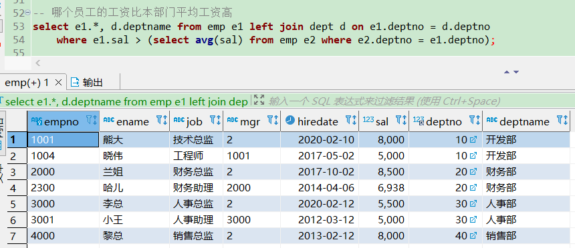Viewport: 575px width, 248px height.
Task: Click the funnel filter icon in ename header
Action: coord(159,119)
